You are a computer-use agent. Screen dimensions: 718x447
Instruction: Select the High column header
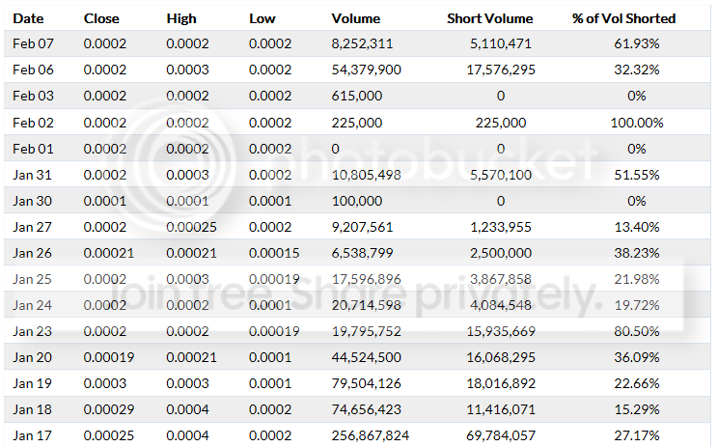(x=181, y=18)
